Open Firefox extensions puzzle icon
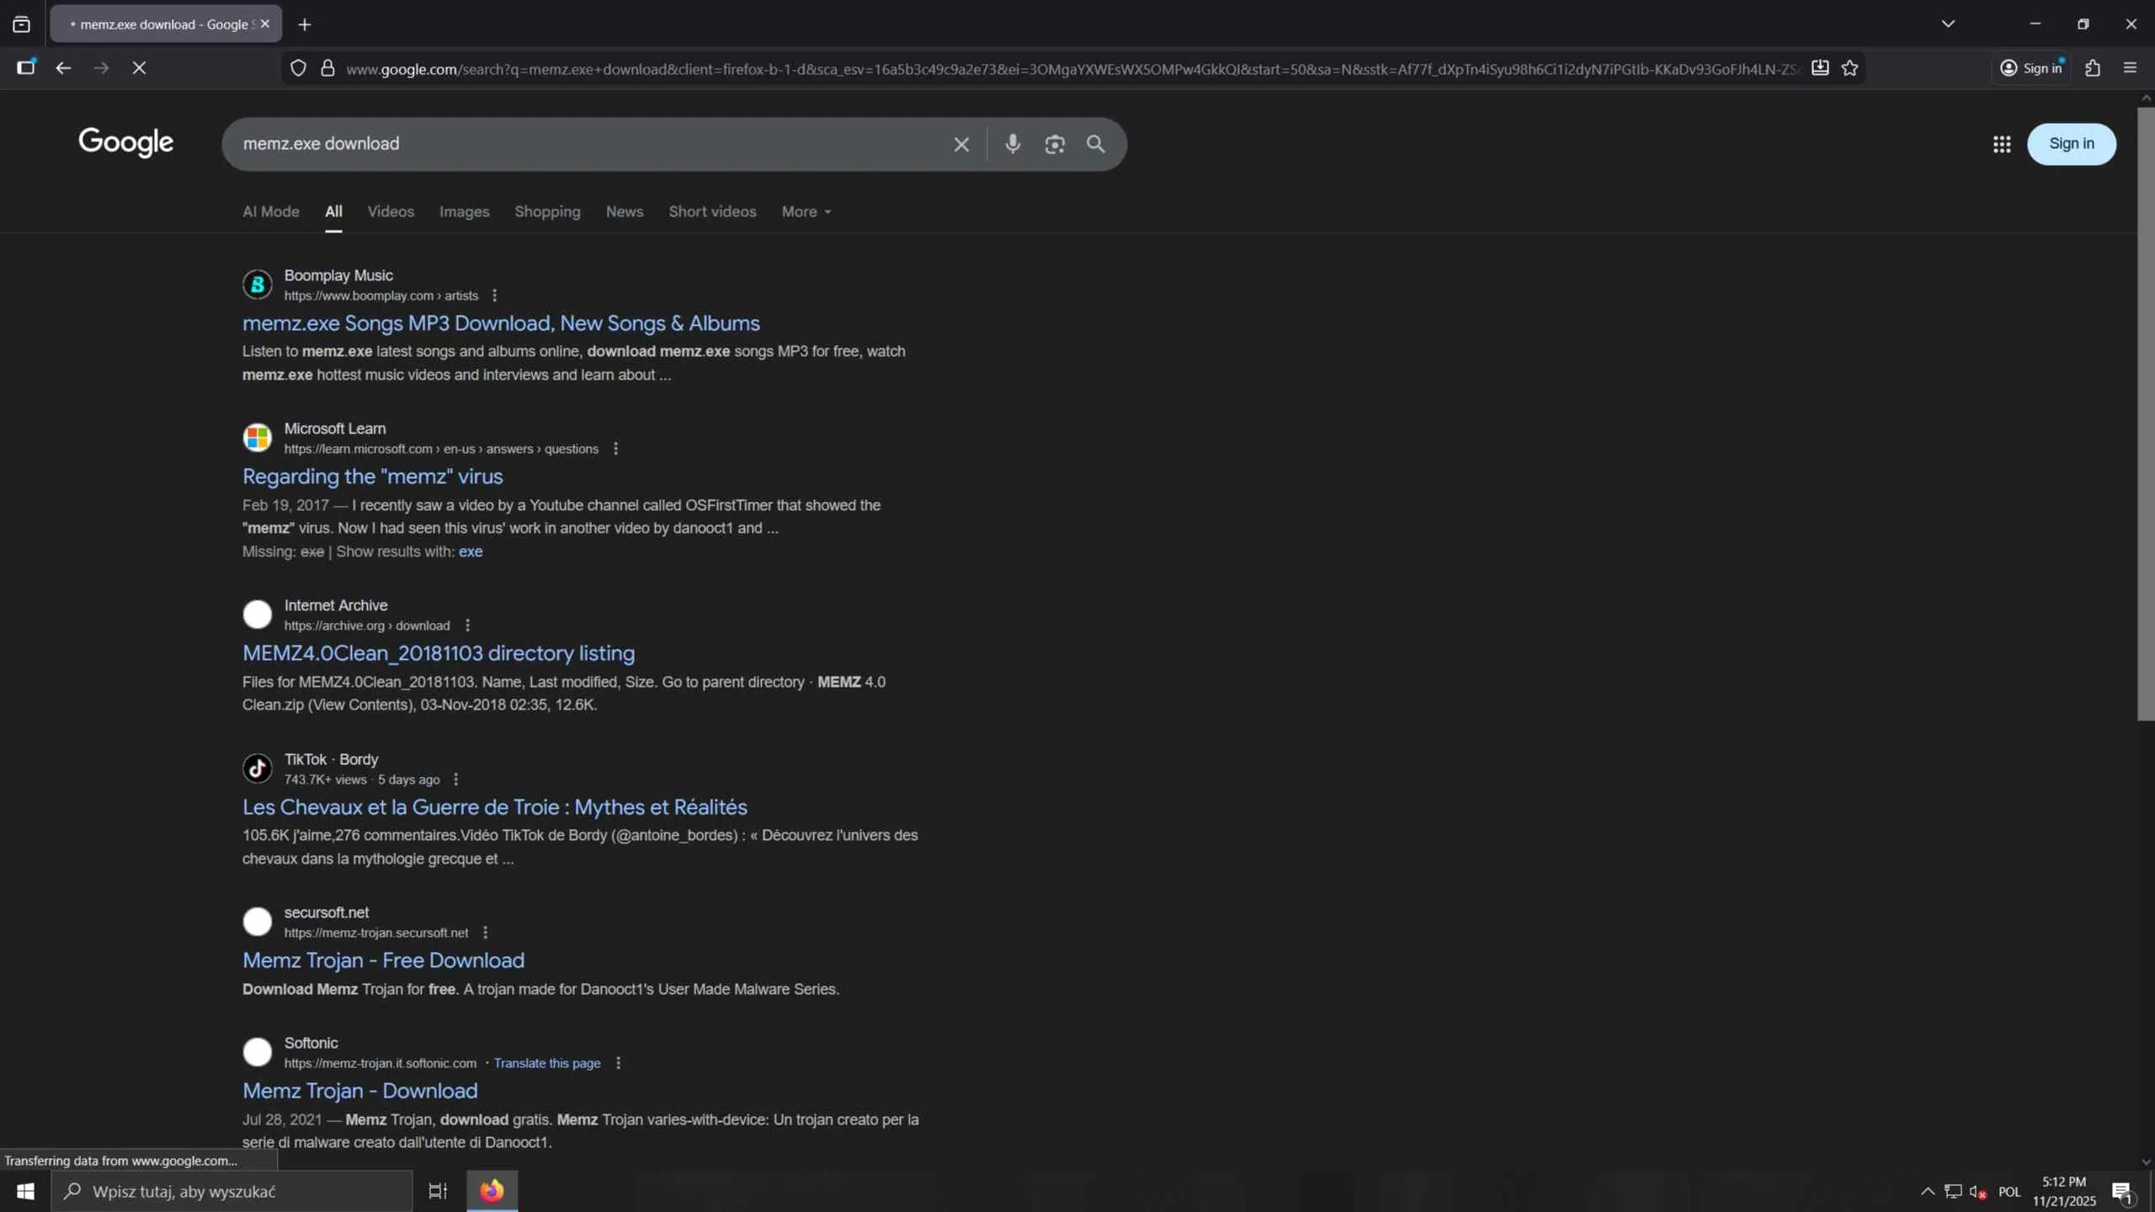 coord(2093,68)
